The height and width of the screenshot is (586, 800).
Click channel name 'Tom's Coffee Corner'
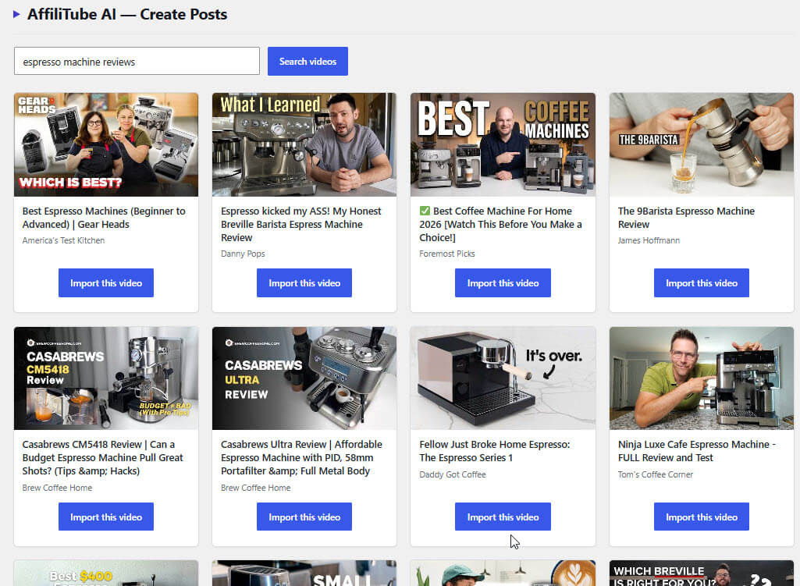pos(656,474)
